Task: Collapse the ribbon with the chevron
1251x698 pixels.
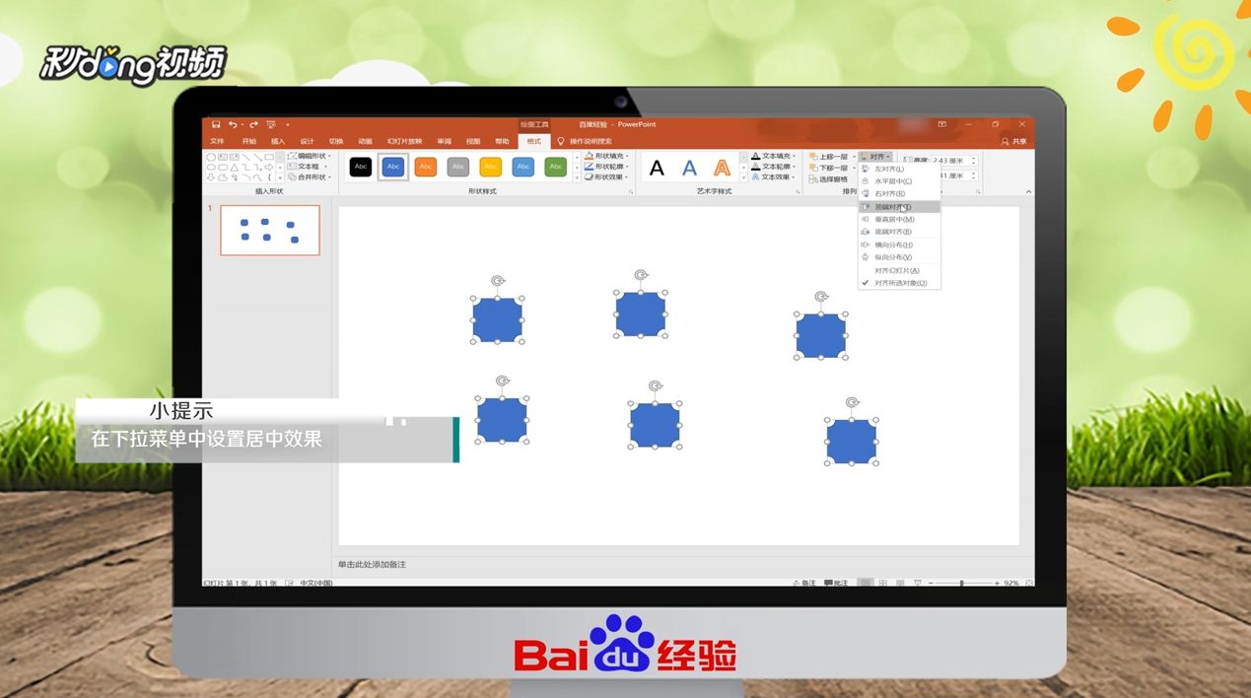Action: (x=1028, y=191)
